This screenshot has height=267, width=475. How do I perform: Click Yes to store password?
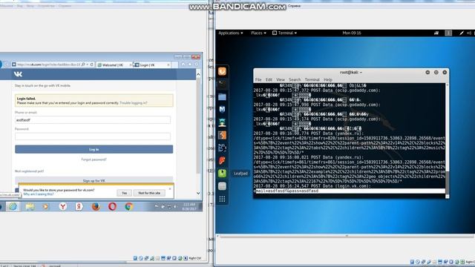[x=124, y=193]
